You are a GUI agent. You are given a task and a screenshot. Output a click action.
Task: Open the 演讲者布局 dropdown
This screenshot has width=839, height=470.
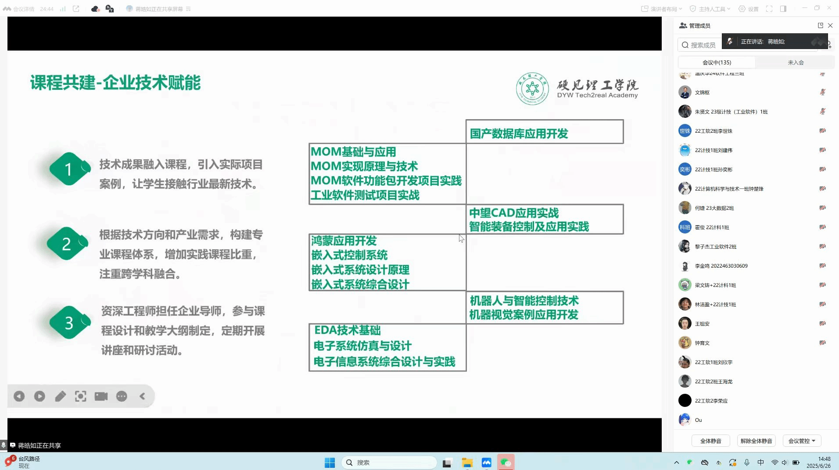(662, 9)
